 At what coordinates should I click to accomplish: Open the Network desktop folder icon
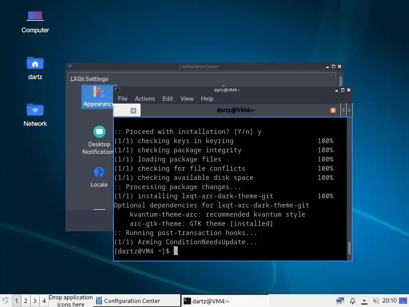[x=35, y=115]
